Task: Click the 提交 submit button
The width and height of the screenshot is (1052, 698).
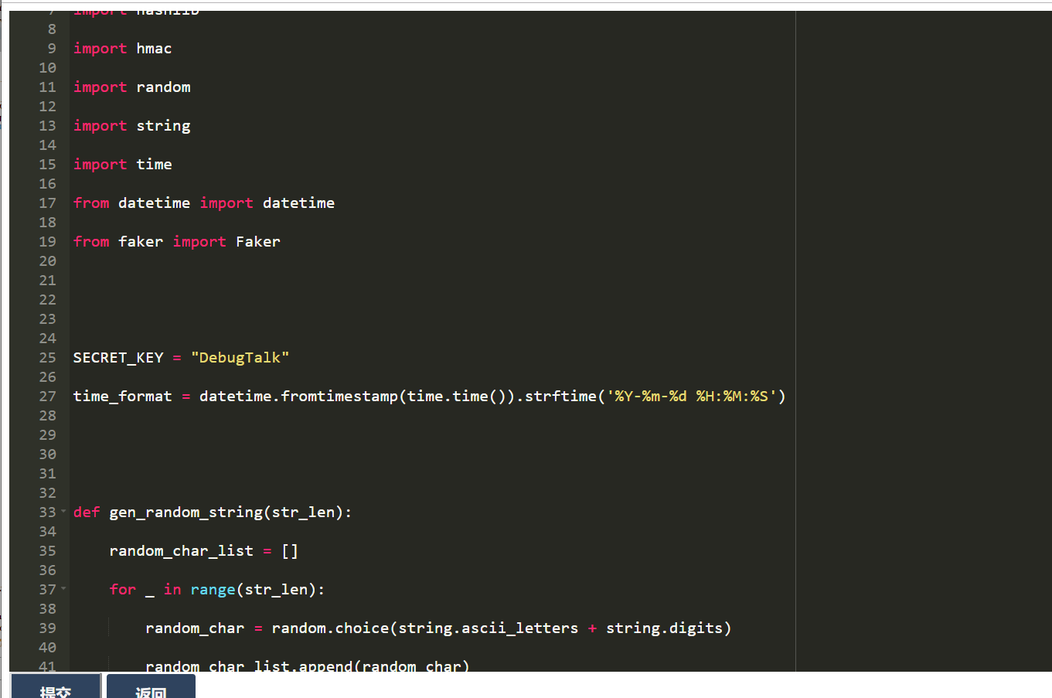Action: coord(56,686)
